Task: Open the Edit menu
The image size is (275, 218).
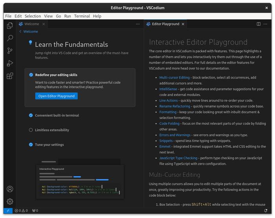Action: [x=18, y=16]
